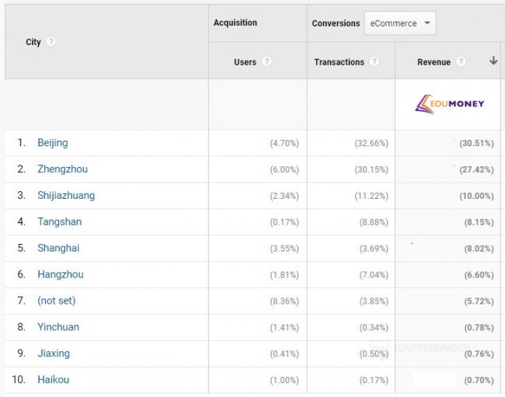Click the Revenue column header
The width and height of the screenshot is (505, 397).
(x=434, y=62)
